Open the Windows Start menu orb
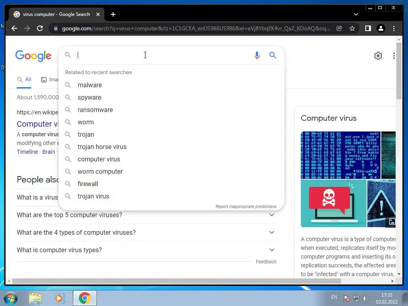 pos(10,298)
